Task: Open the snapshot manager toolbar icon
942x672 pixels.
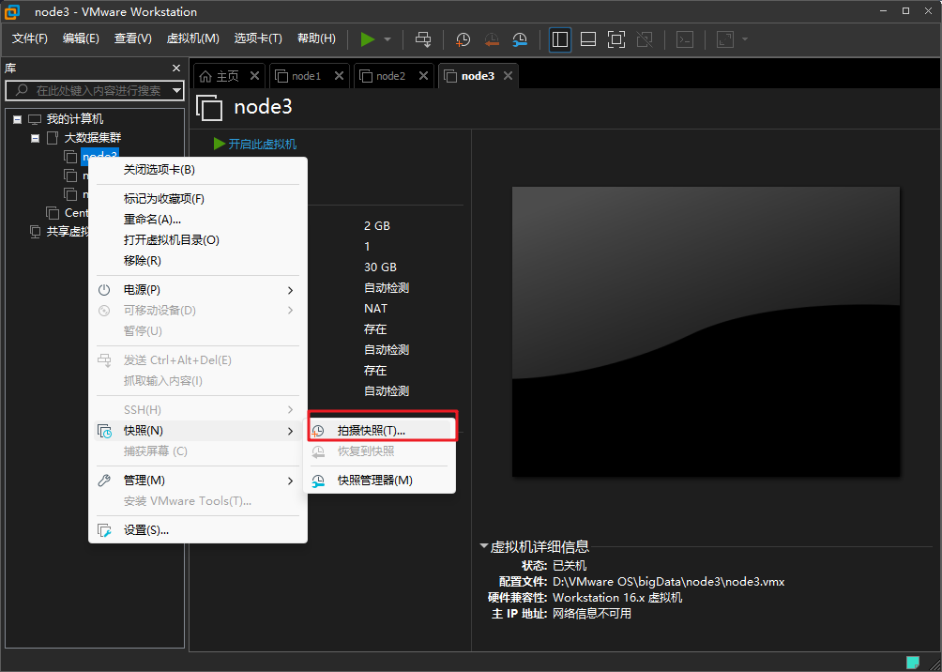Action: click(x=520, y=39)
